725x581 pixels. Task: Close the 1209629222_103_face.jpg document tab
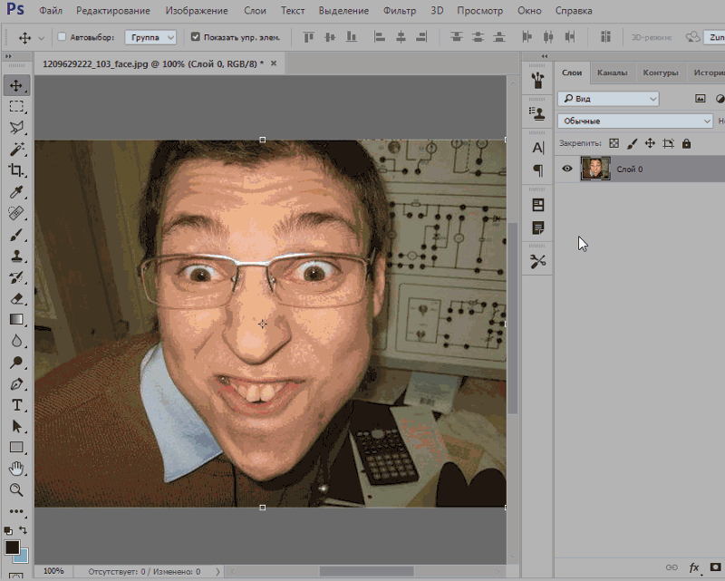click(x=274, y=63)
